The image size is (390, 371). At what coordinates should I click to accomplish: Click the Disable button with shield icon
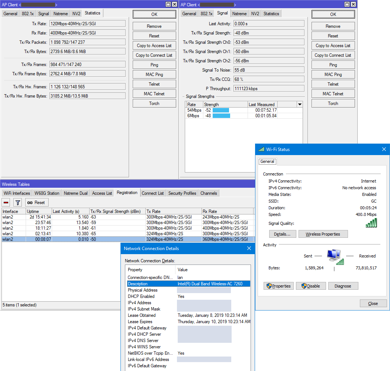[311, 286]
